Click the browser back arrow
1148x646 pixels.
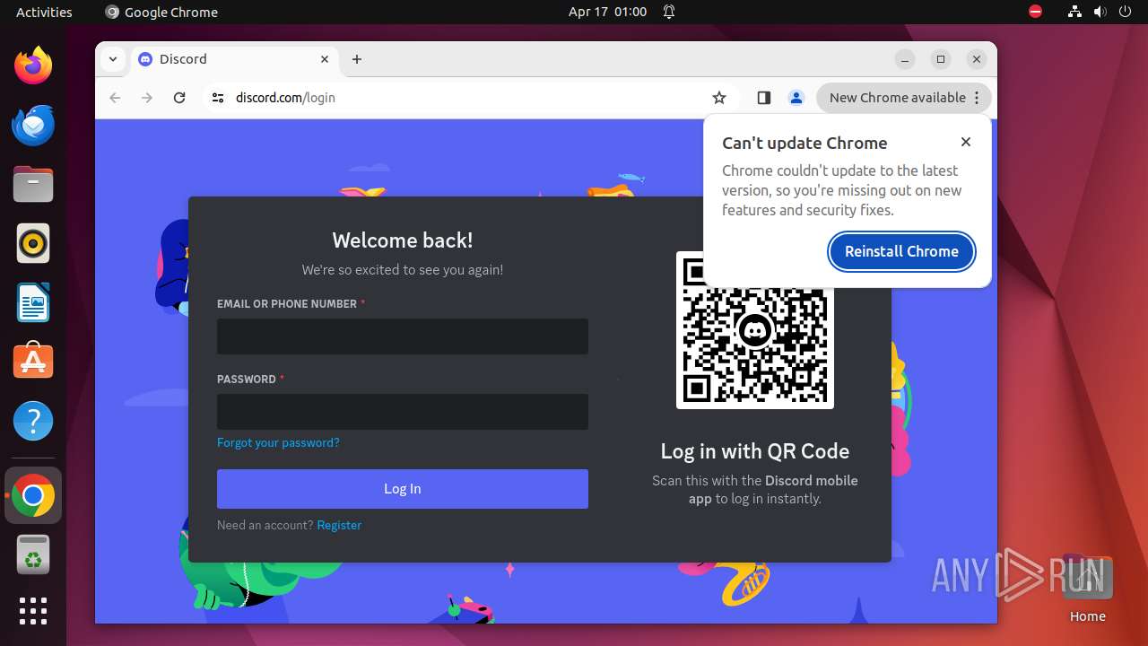click(115, 98)
